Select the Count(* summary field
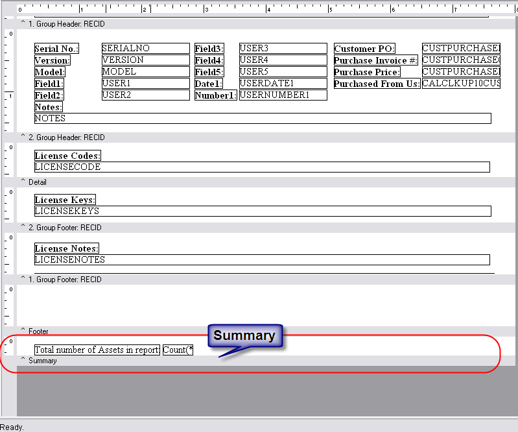The width and height of the screenshot is (518, 432). click(x=178, y=350)
